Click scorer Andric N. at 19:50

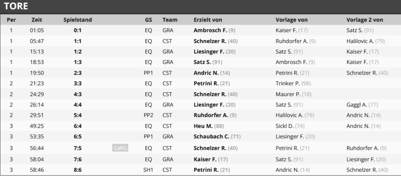pyautogui.click(x=212, y=73)
